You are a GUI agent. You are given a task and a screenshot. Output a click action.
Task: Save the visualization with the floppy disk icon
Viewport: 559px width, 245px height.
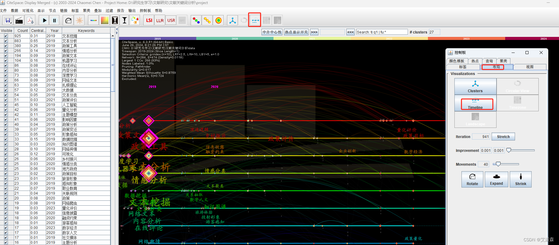pyautogui.click(x=8, y=21)
